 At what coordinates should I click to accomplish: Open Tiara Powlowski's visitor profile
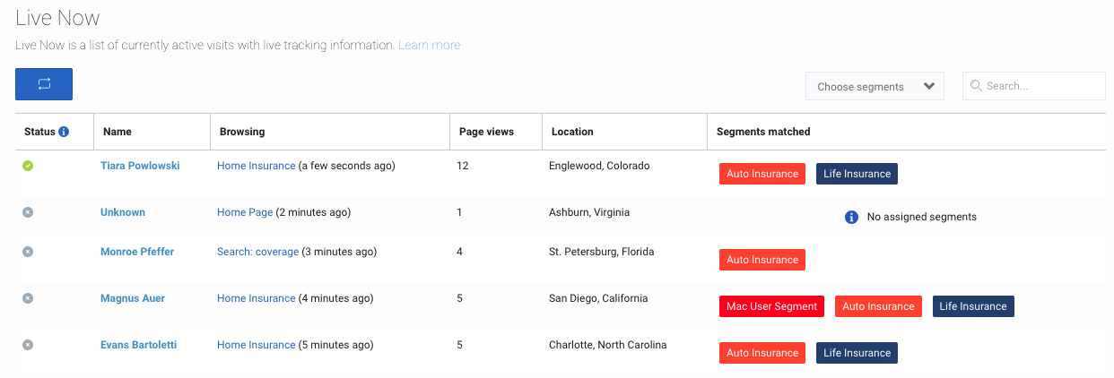140,166
